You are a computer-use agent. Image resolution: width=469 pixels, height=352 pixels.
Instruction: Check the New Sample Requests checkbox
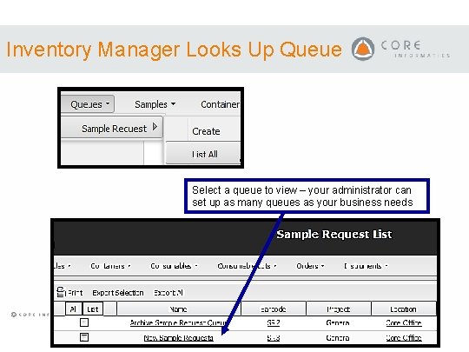click(84, 337)
